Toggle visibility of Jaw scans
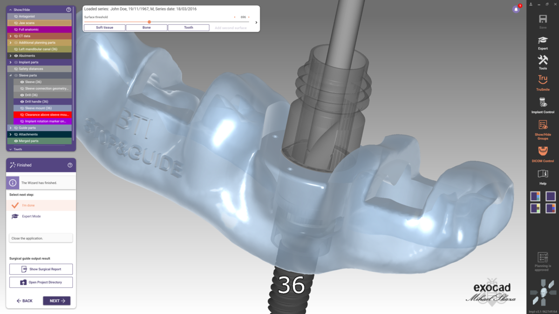 click(16, 23)
